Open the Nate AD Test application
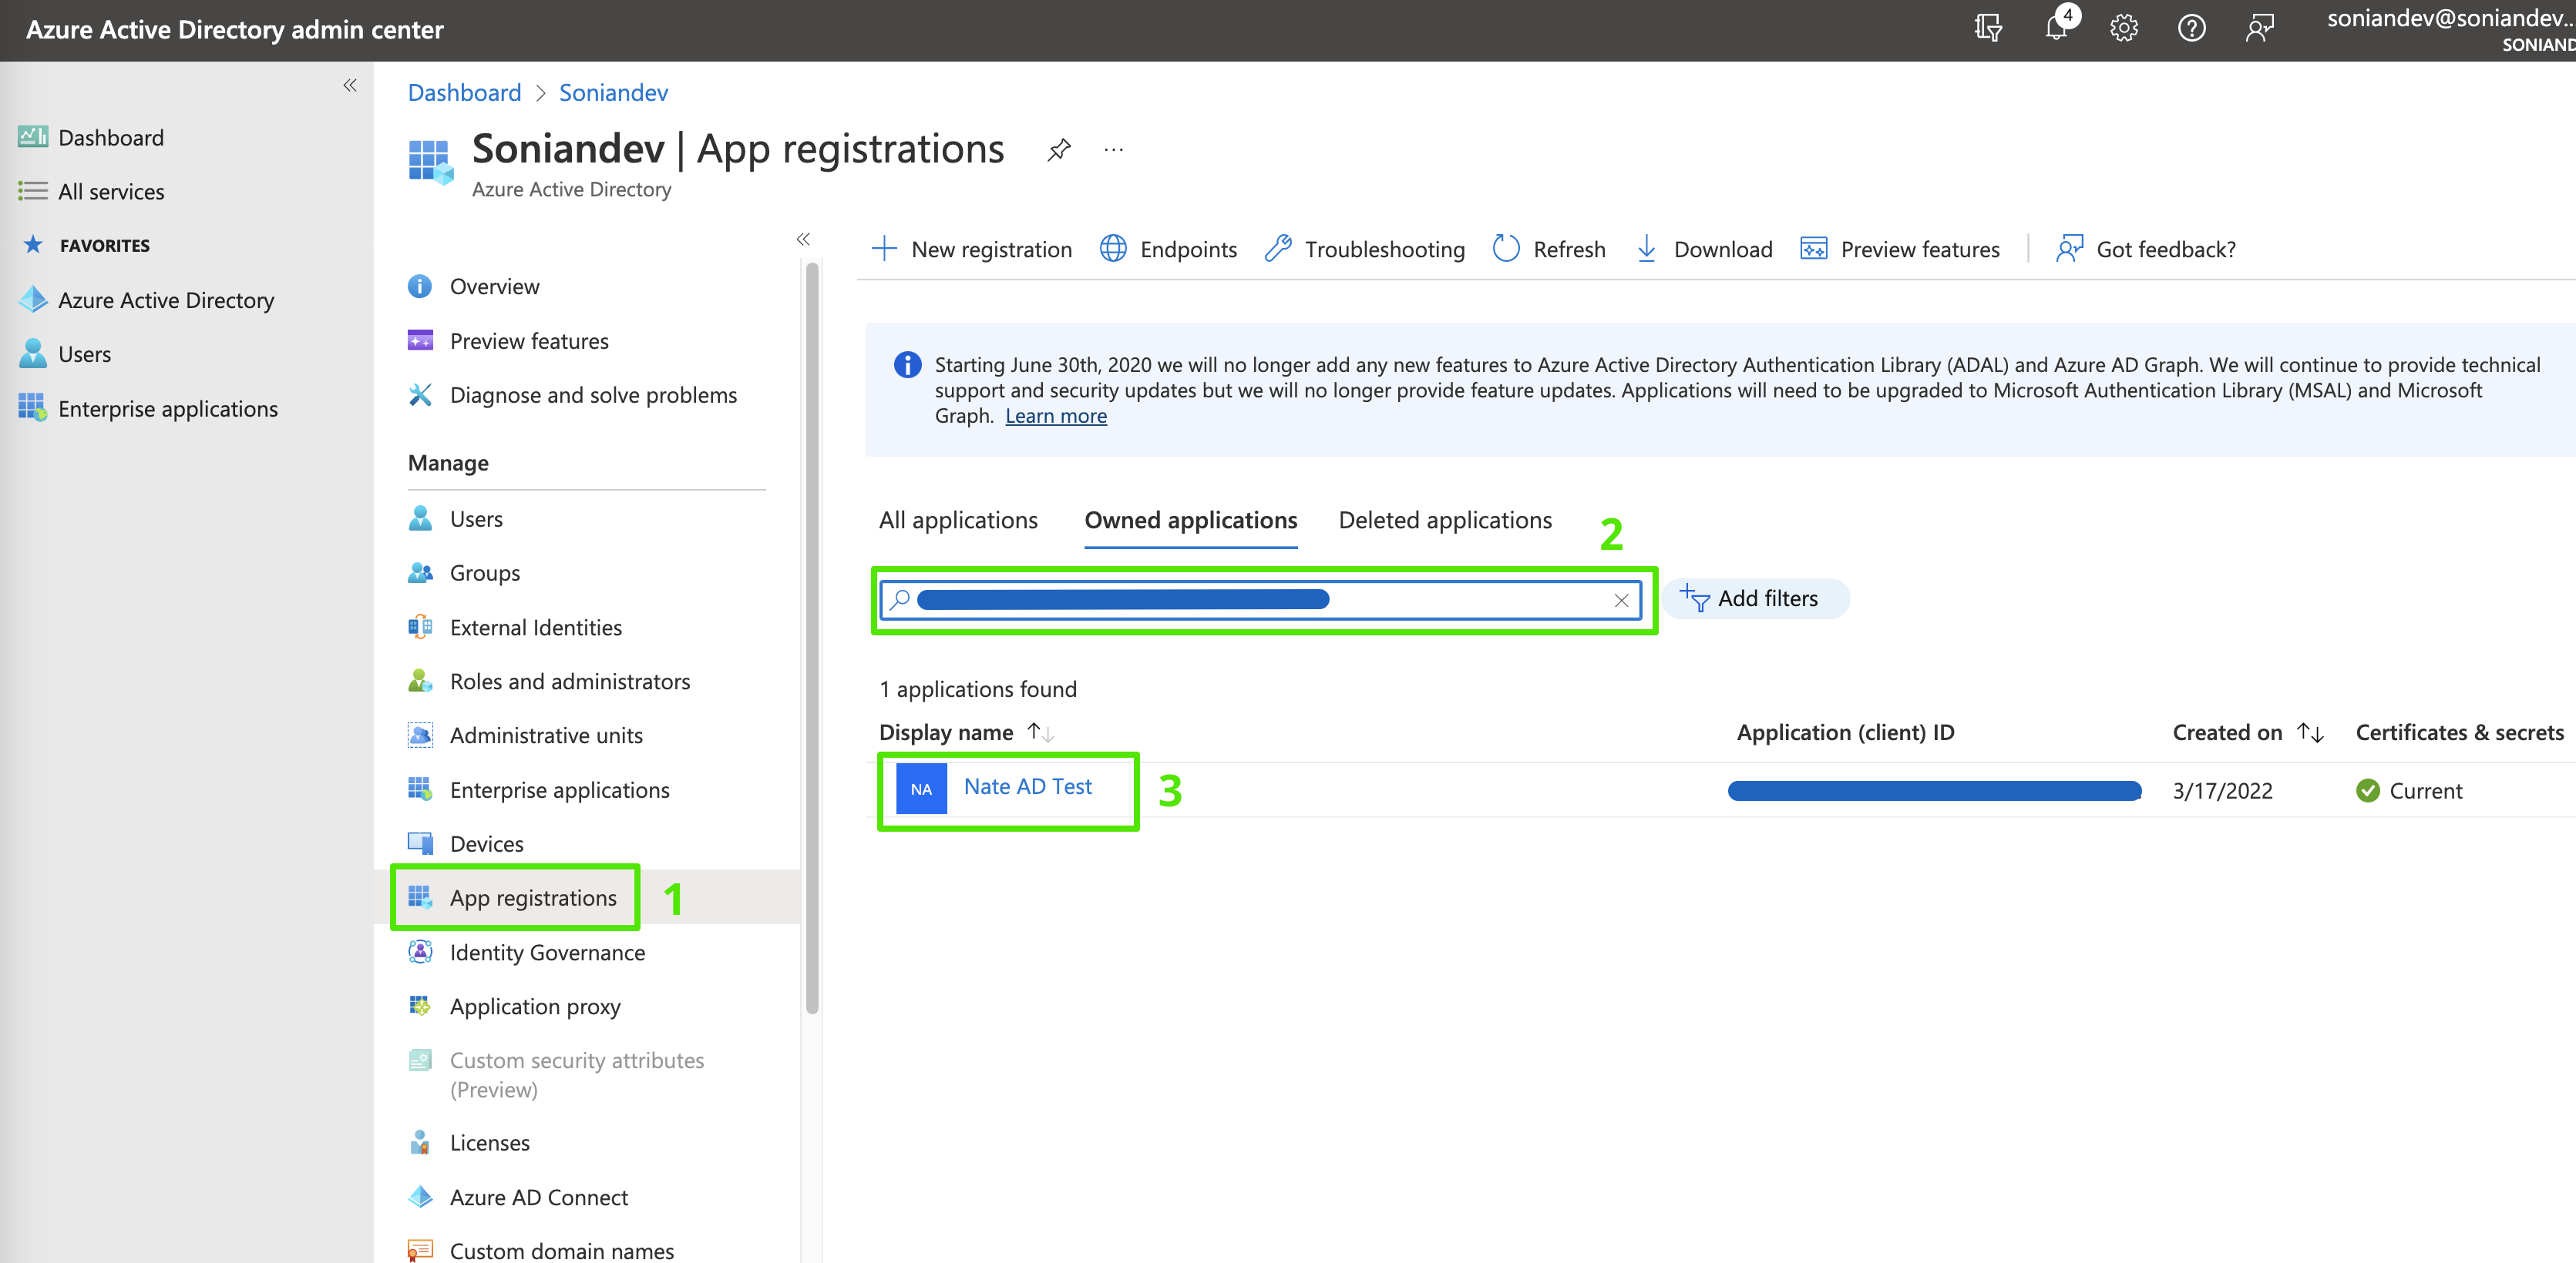Screen dimensions: 2576x1263 click(x=1027, y=786)
